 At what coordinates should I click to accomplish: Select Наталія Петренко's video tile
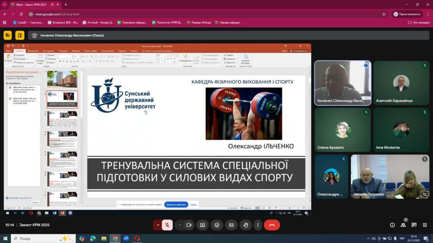click(390, 176)
